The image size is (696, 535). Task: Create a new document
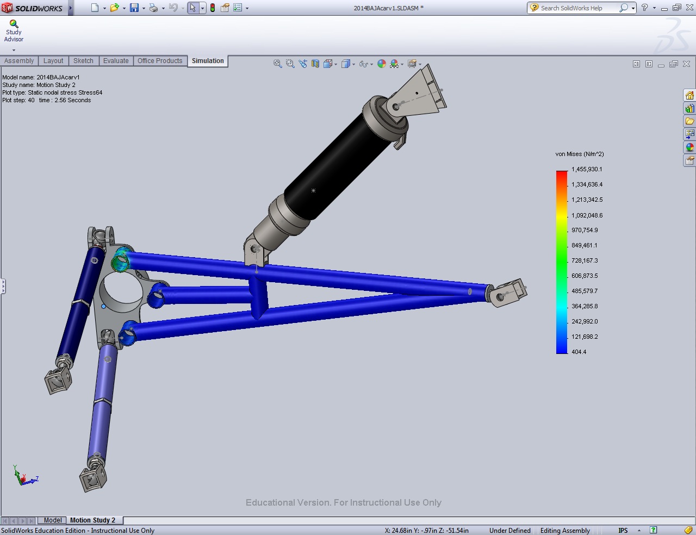(x=95, y=8)
